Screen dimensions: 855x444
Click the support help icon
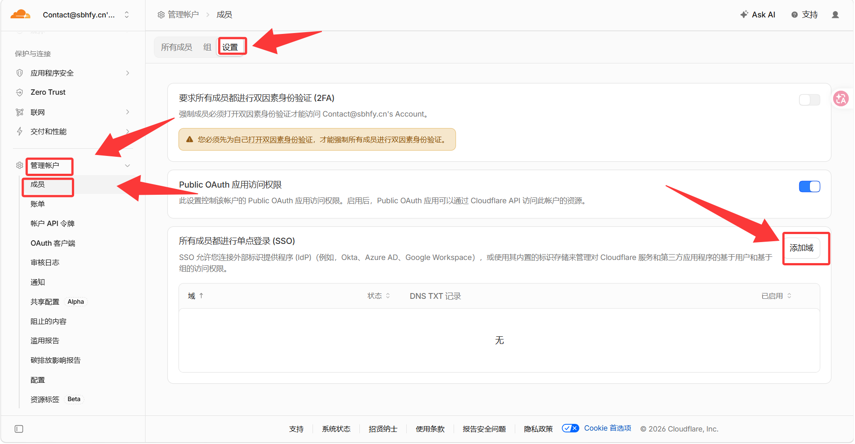click(x=795, y=15)
